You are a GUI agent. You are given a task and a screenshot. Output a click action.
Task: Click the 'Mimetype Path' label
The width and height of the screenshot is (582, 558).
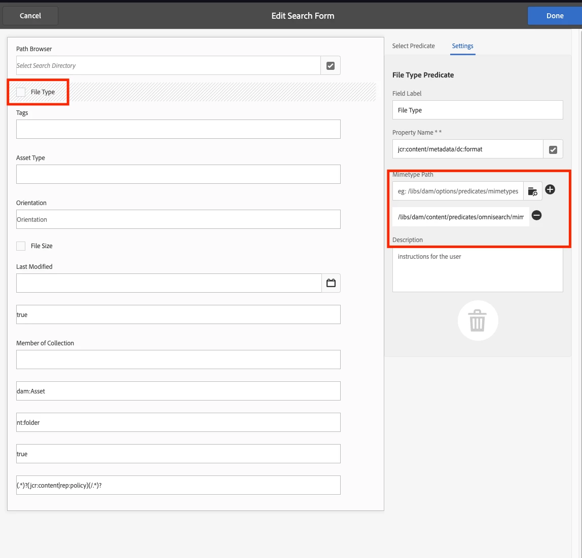pyautogui.click(x=413, y=175)
